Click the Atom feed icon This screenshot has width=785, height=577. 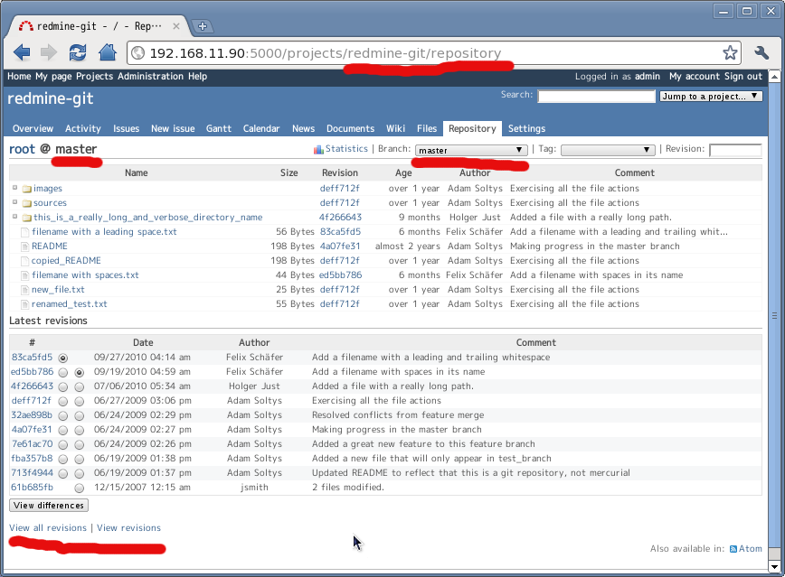733,549
